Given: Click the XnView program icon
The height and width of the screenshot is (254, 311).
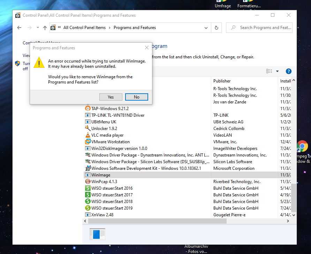Looking at the screenshot, I should 88,215.
